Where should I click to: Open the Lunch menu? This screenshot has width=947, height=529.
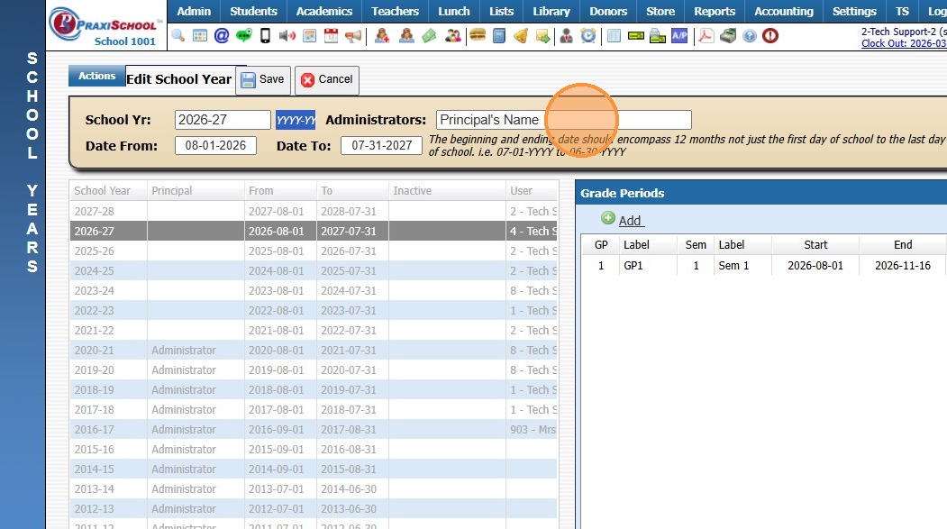454,12
